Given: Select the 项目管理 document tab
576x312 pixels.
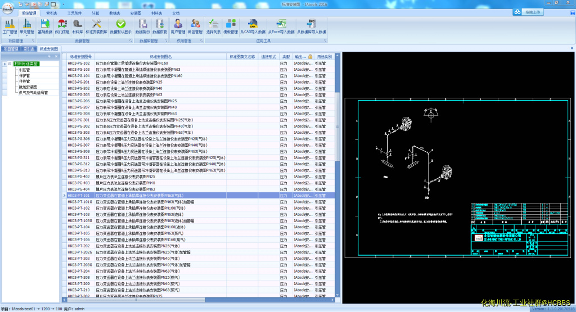Looking at the screenshot, I should point(11,49).
